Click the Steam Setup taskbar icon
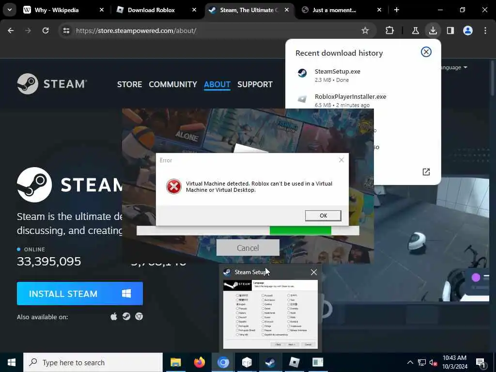This screenshot has height=372, width=496. [x=270, y=362]
